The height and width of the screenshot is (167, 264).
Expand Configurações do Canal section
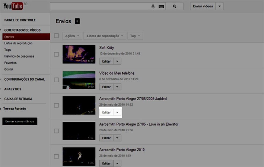coord(25,79)
